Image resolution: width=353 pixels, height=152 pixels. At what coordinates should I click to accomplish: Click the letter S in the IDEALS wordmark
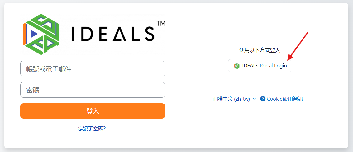[148, 34]
